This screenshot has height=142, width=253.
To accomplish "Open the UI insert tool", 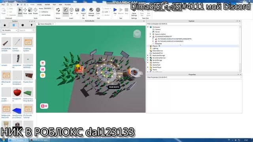I will pos(77,11).
